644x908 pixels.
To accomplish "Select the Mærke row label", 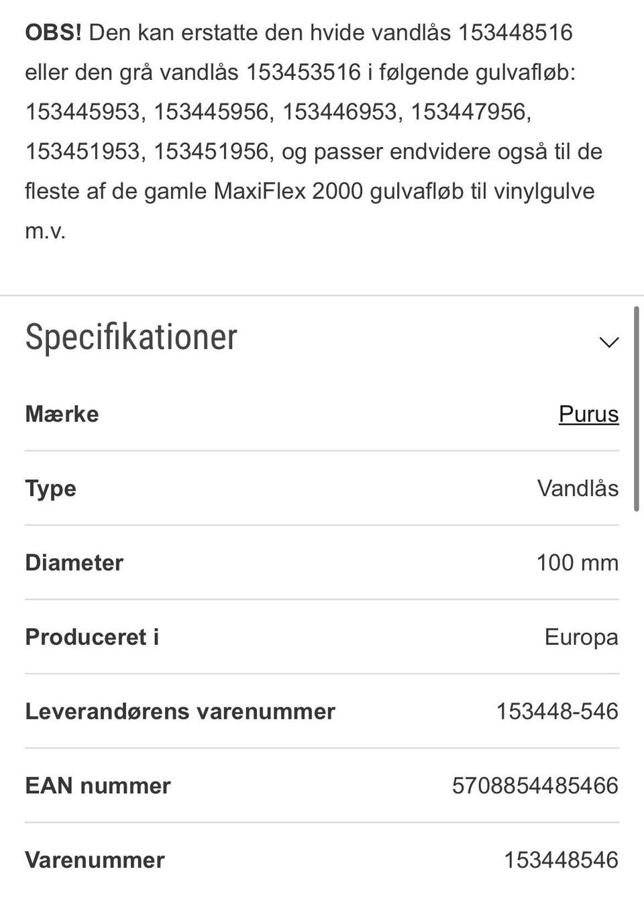I will pos(62,414).
